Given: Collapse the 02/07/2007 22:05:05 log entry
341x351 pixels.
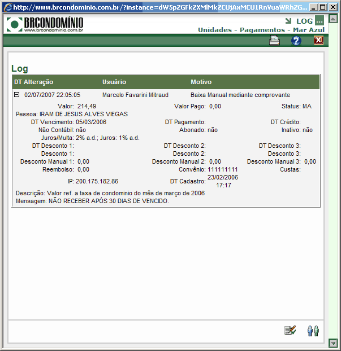Looking at the screenshot, I should click(16, 94).
